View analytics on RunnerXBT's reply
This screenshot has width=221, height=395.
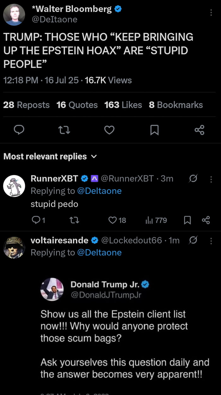pos(156,220)
